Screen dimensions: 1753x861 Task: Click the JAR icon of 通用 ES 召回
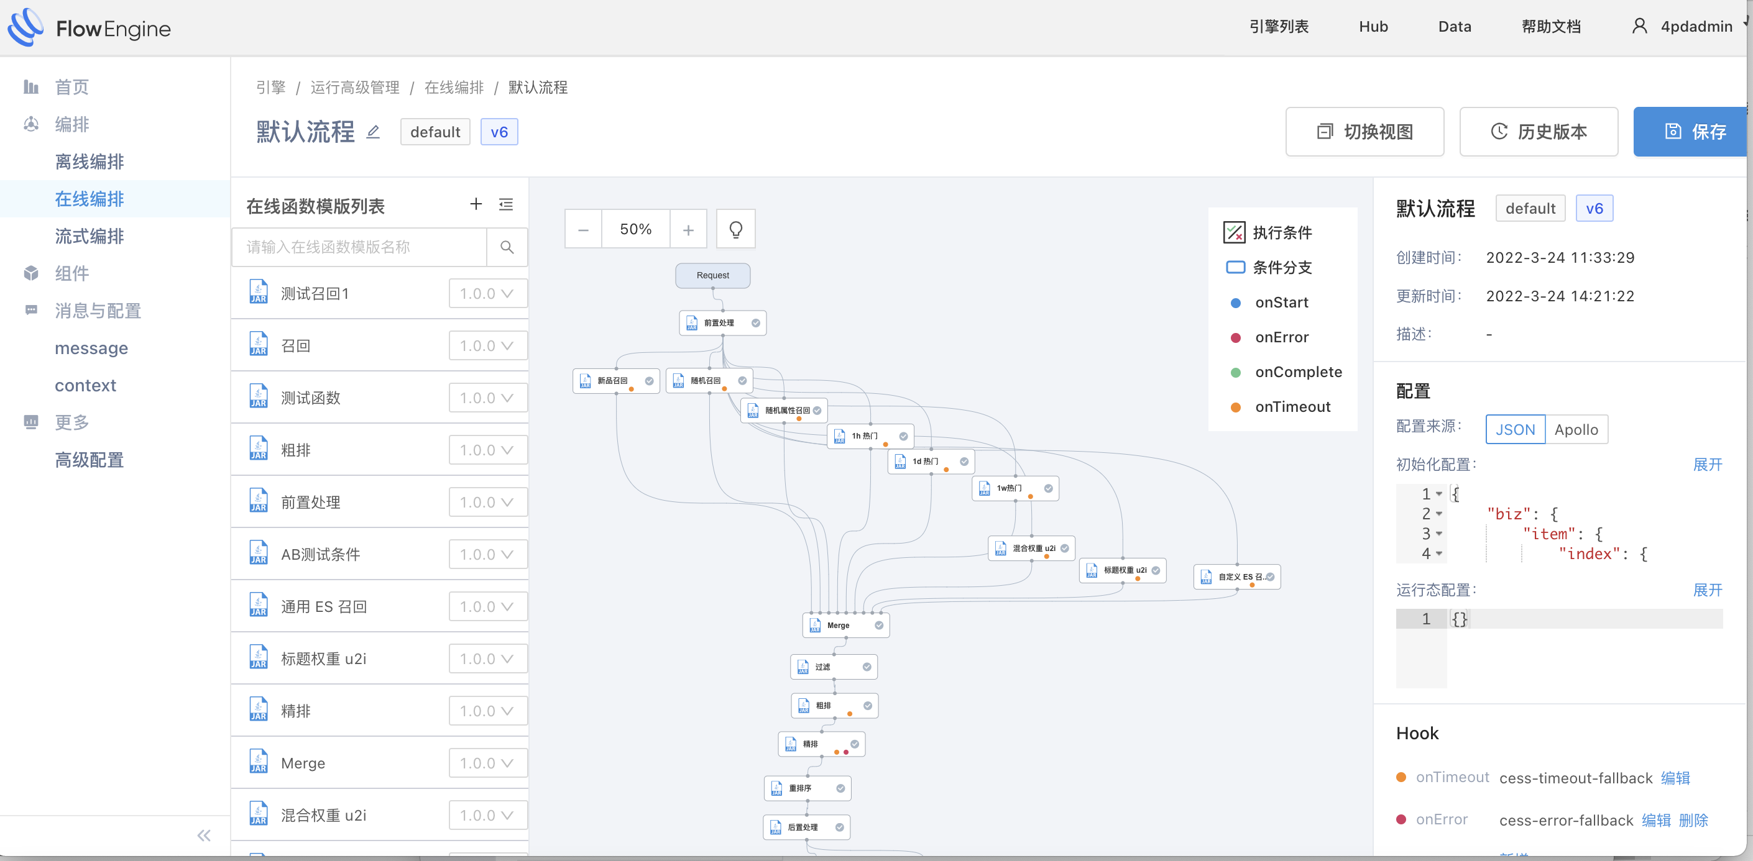coord(259,605)
